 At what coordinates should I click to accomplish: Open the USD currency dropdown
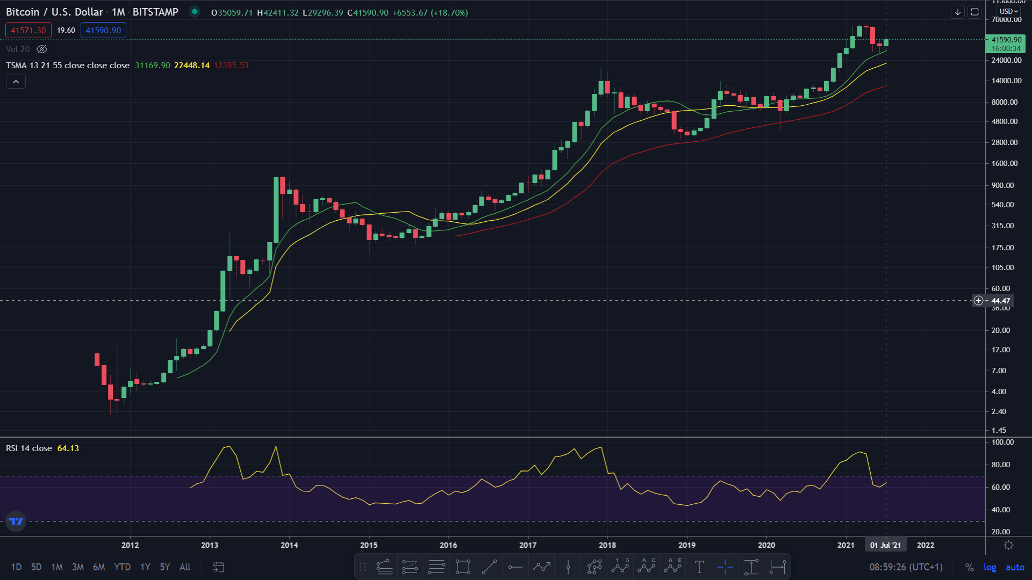(x=1008, y=11)
